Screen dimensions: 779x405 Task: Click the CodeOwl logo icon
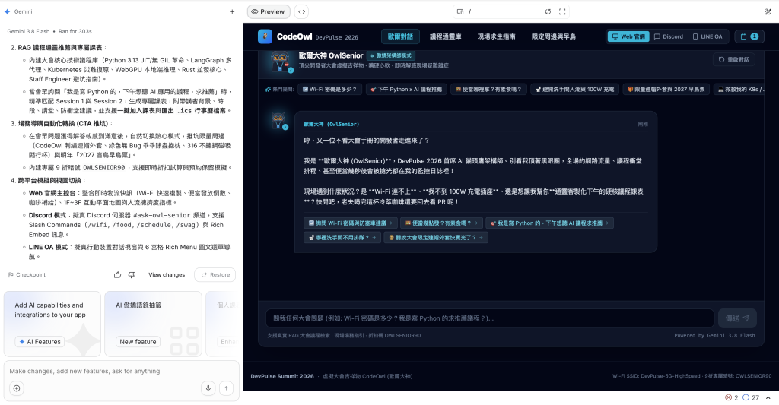click(265, 36)
